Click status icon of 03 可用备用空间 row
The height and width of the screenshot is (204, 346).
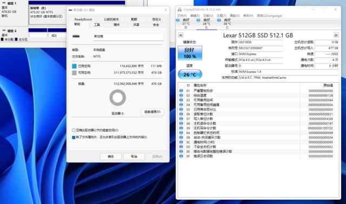click(181, 100)
